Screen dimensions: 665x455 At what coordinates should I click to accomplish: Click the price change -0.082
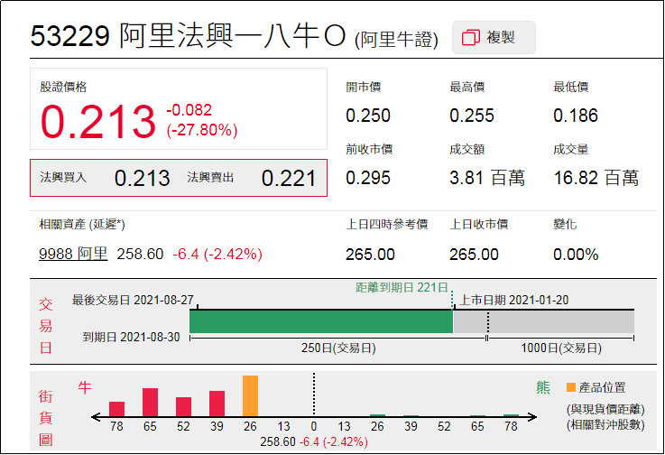click(x=189, y=110)
